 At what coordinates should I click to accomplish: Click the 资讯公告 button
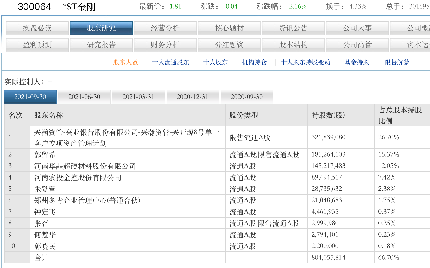click(293, 28)
